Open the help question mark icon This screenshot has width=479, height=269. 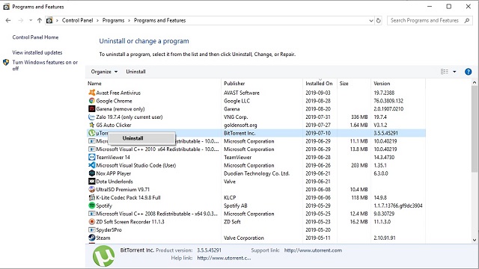point(468,72)
